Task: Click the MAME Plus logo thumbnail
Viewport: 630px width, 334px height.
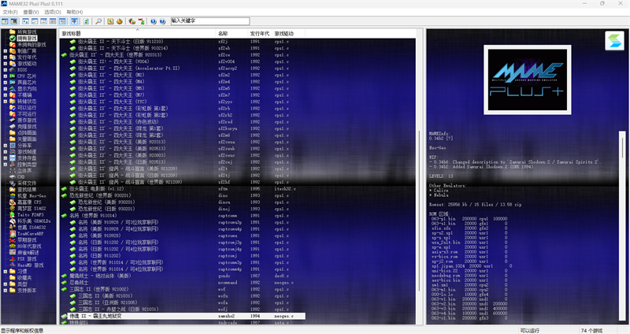Action: pyautogui.click(x=527, y=80)
